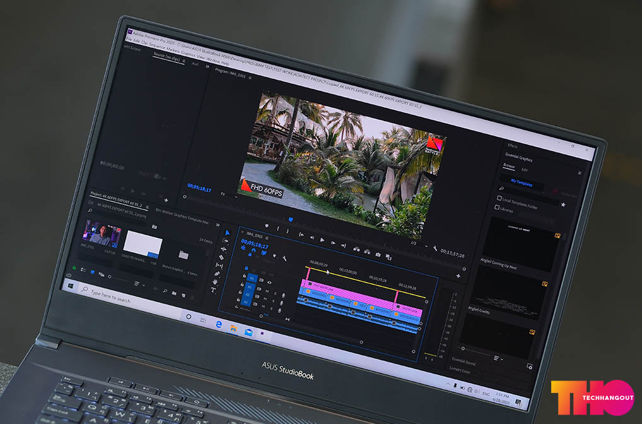Mute audio track A1
Image resolution: width=642 pixels, height=424 pixels.
[267, 290]
